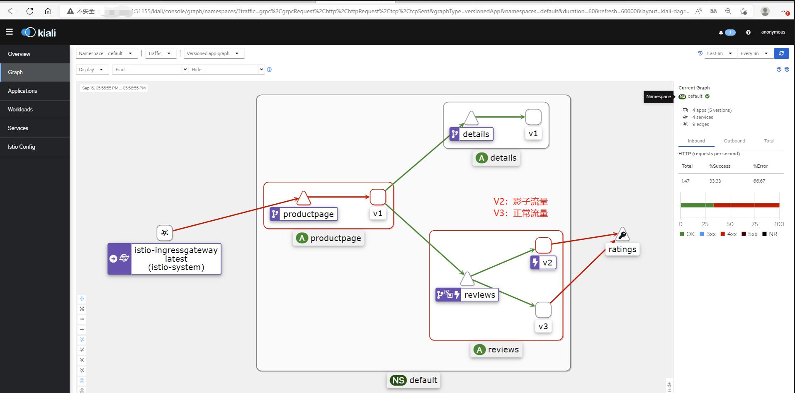Image resolution: width=795 pixels, height=393 pixels.
Task: Click the replay history icon
Action: (x=700, y=53)
